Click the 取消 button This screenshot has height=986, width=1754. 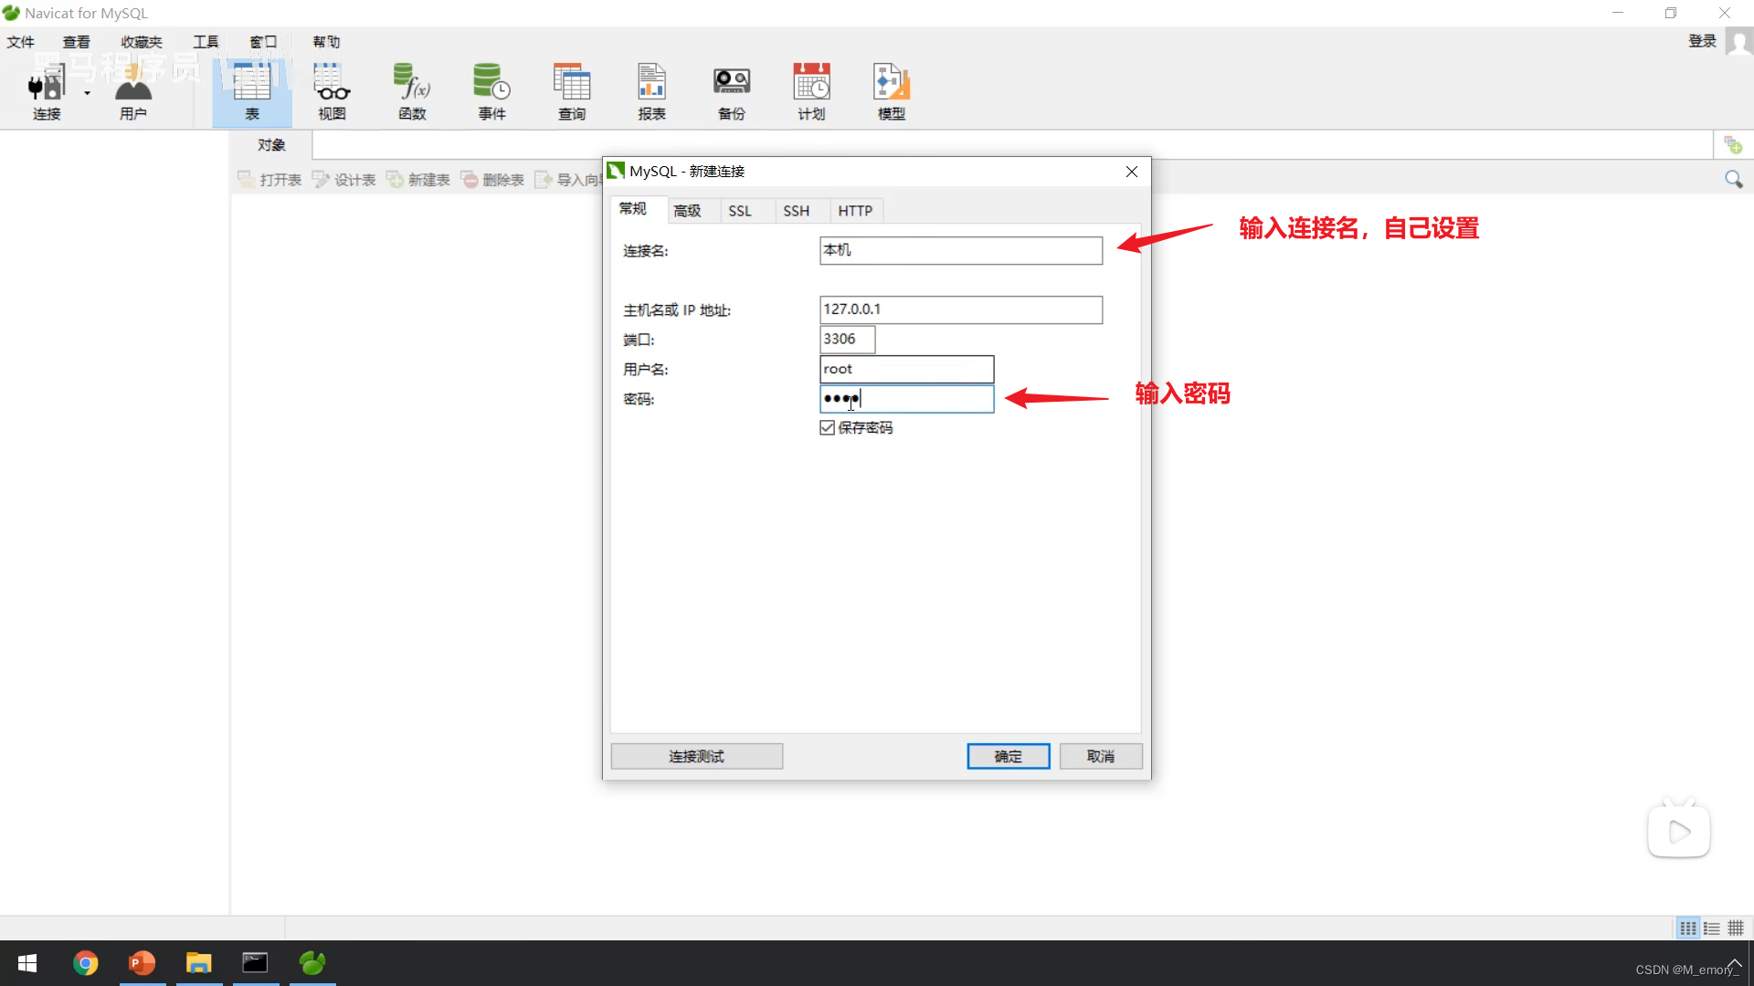click(1101, 756)
